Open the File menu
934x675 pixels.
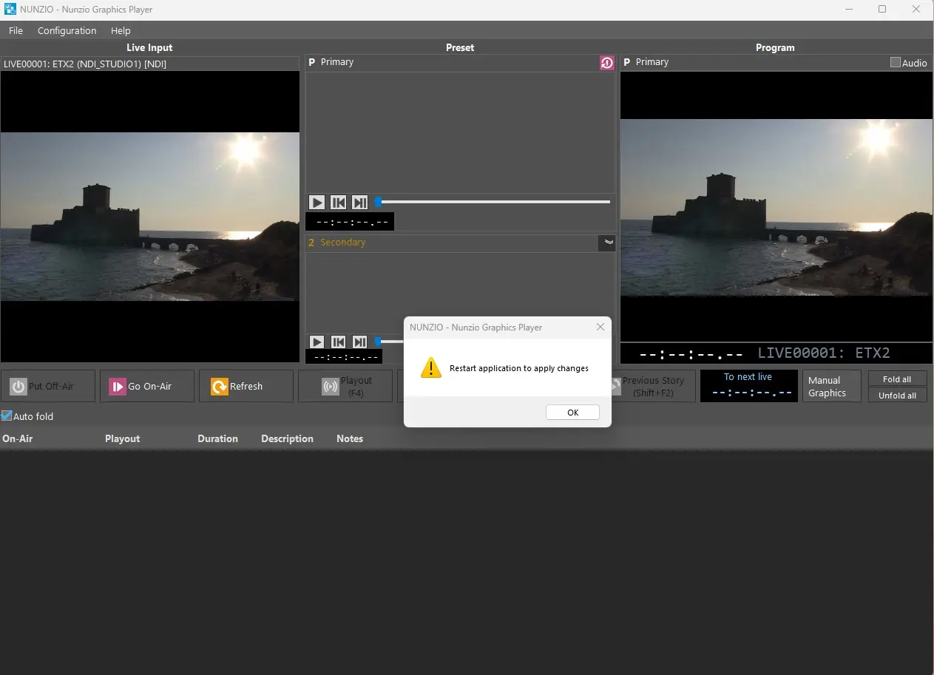[x=16, y=30]
